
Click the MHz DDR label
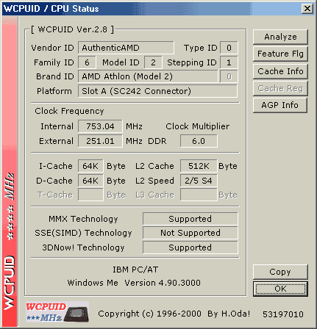click(x=146, y=141)
